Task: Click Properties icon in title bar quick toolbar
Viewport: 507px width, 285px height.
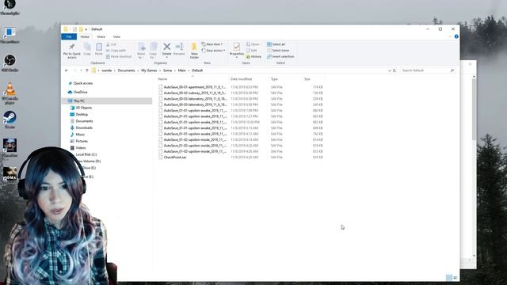Action: [74, 29]
